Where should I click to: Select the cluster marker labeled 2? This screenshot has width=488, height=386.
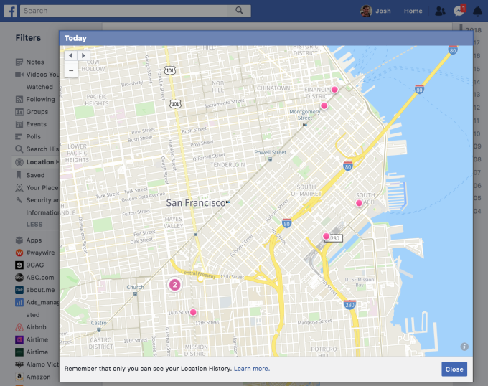(174, 285)
